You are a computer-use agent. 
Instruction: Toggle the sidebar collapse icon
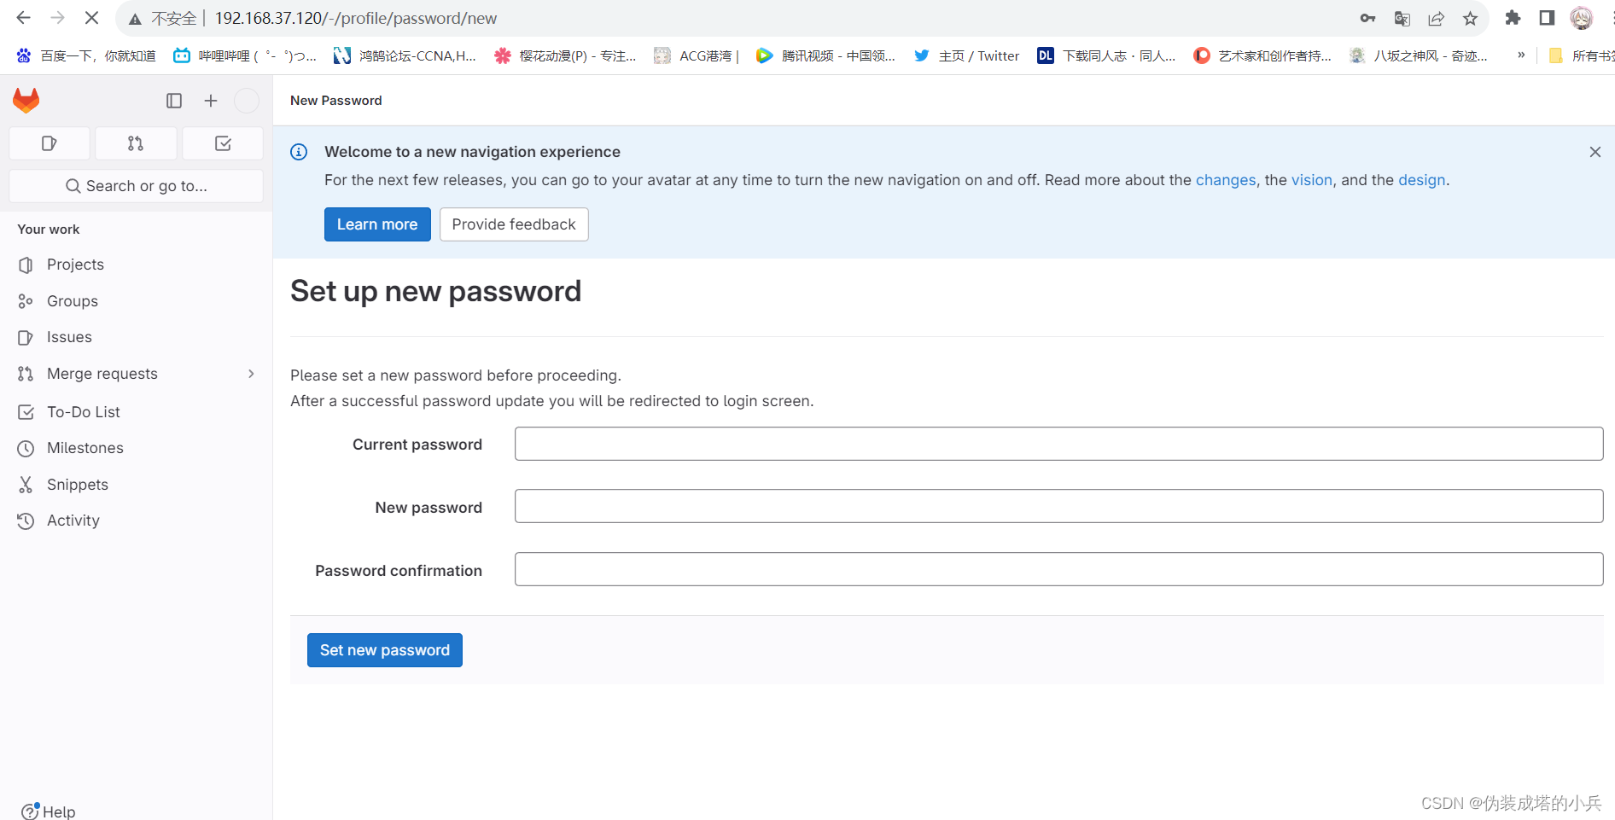point(174,101)
